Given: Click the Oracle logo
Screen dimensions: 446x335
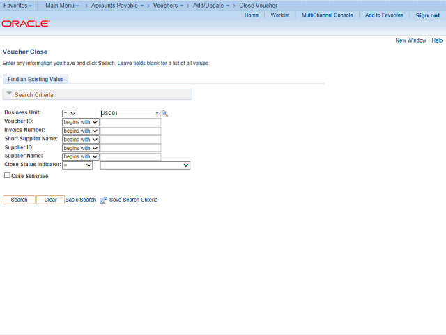Looking at the screenshot, I should (26, 23).
